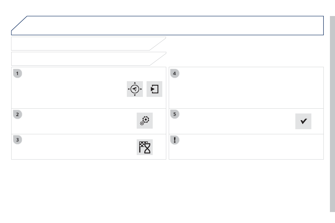Click the step 1 number badge
The width and height of the screenshot is (335, 223).
tap(17, 74)
